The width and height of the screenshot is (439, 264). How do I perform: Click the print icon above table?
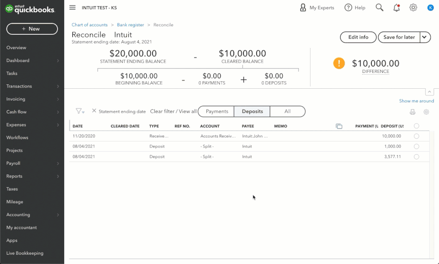[x=412, y=112]
